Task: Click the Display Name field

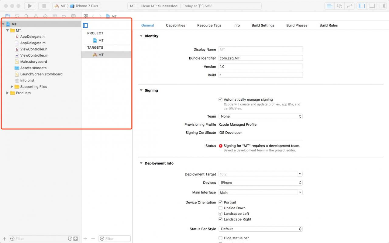Action: [260, 49]
